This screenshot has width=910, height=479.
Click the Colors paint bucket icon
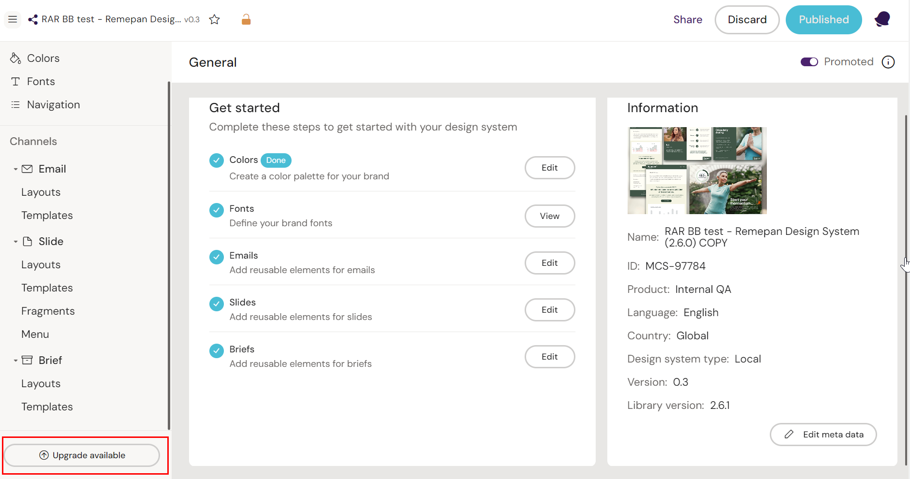(x=15, y=58)
